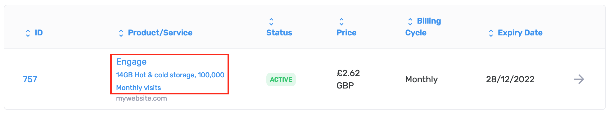The height and width of the screenshot is (118, 614).
Task: Click the 28/12/2022 expiry date cell
Action: coord(510,79)
